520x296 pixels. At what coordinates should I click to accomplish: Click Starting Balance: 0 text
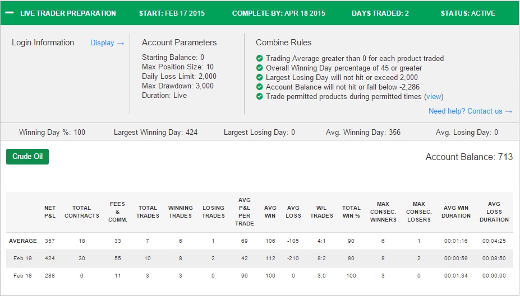[173, 57]
